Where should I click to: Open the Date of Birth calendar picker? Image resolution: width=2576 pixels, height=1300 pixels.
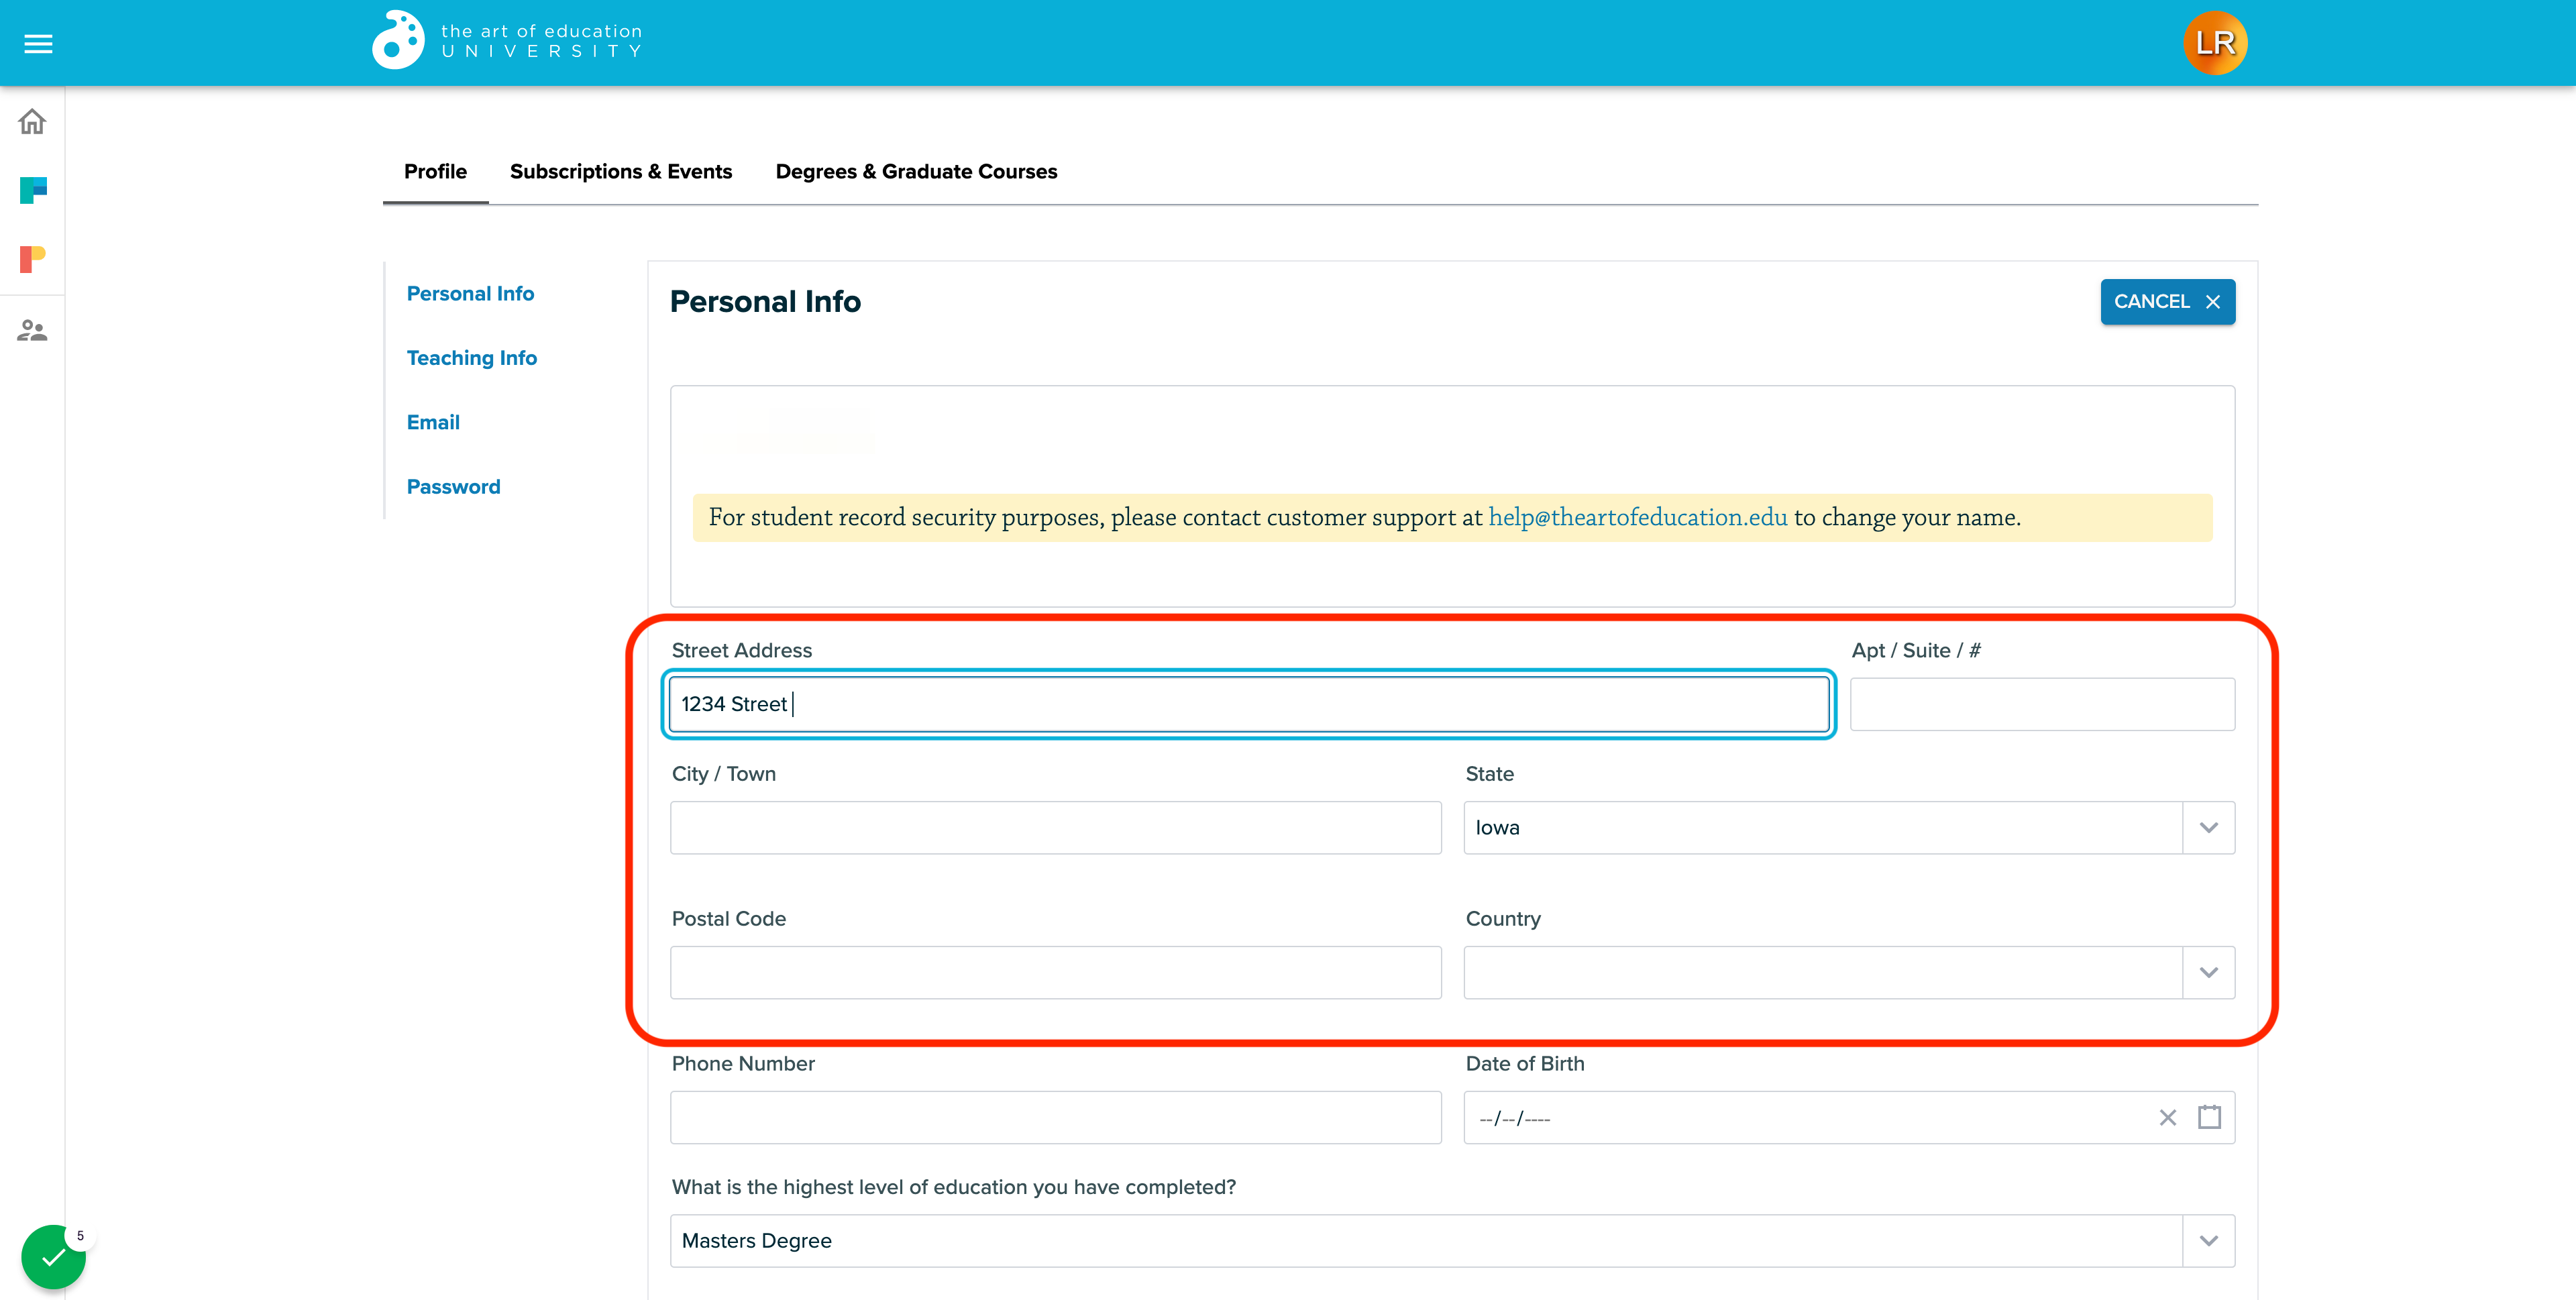(2209, 1117)
